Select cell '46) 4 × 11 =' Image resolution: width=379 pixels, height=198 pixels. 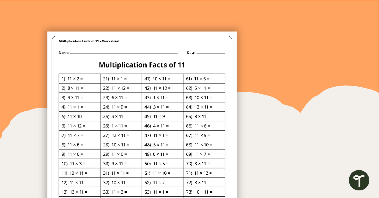point(163,126)
